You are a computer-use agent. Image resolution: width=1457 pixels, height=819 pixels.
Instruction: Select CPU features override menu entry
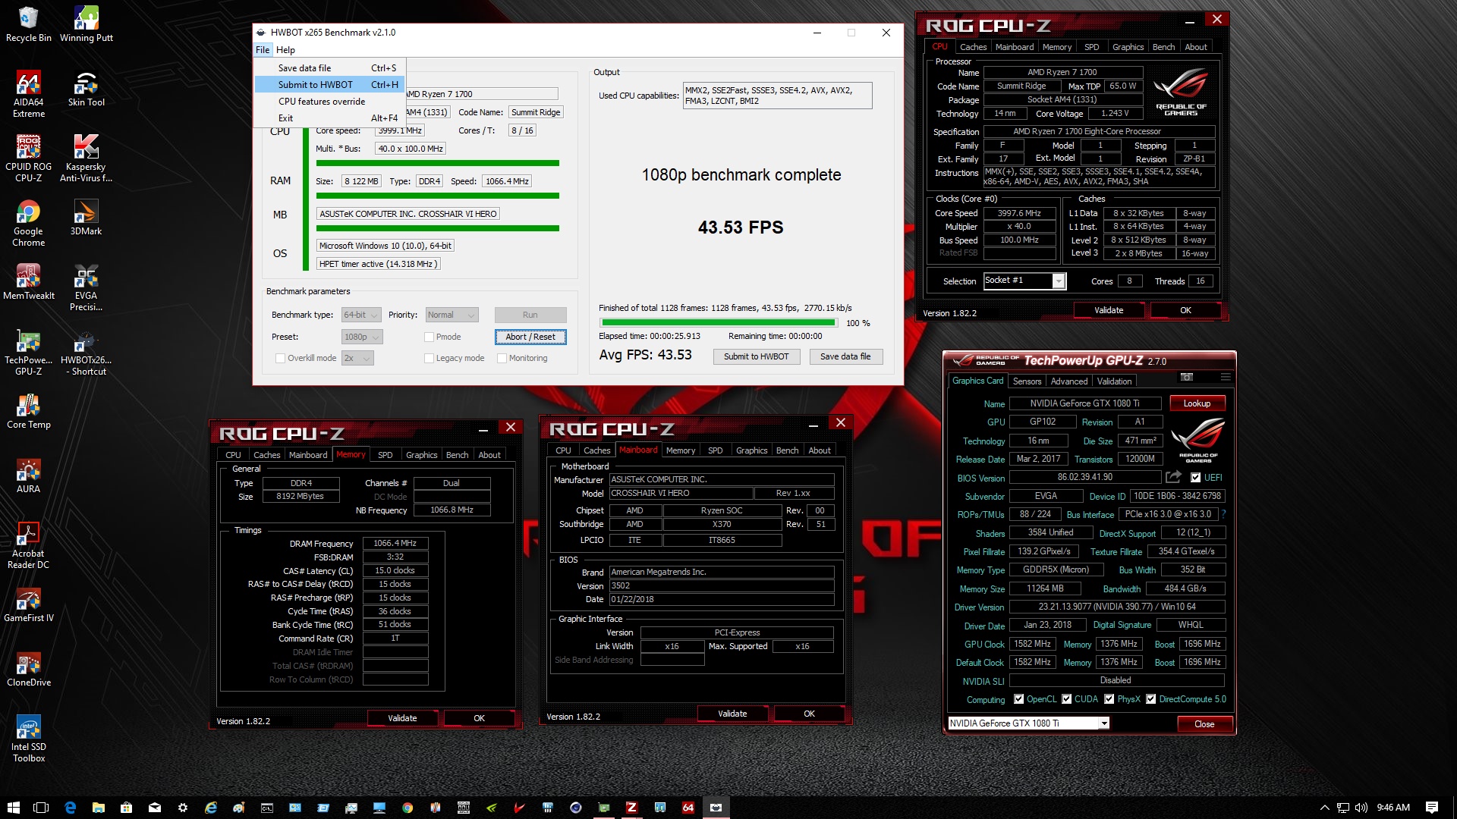pyautogui.click(x=330, y=102)
